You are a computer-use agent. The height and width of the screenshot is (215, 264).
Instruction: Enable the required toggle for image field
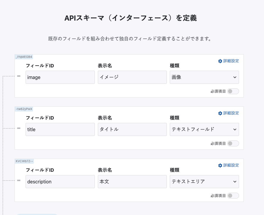[x=233, y=91]
